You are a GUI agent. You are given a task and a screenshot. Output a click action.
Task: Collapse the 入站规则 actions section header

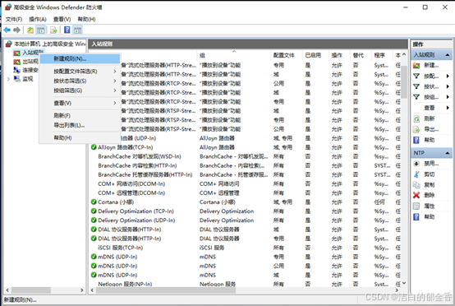[431, 54]
